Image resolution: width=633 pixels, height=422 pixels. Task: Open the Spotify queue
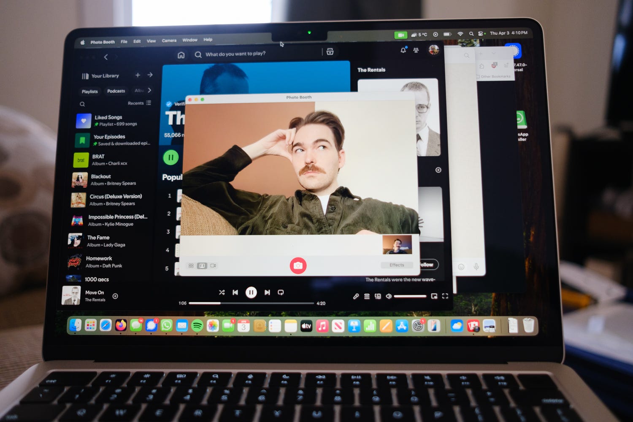367,296
